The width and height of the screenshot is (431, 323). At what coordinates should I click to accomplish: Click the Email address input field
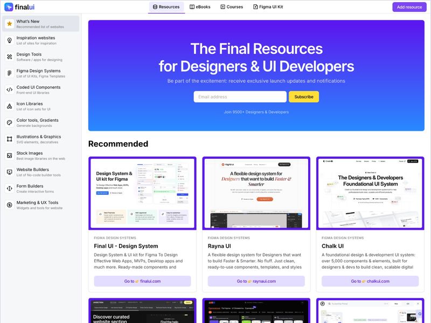240,97
